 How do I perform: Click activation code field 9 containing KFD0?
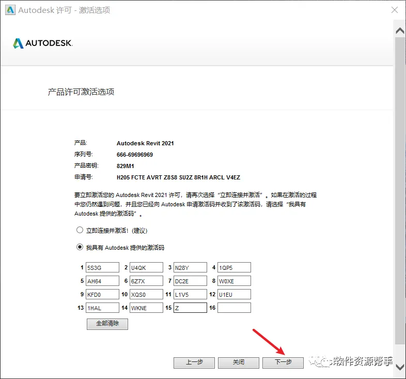click(103, 295)
